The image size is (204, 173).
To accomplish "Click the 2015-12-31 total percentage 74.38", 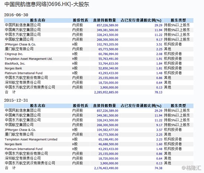I will [x=158, y=168].
